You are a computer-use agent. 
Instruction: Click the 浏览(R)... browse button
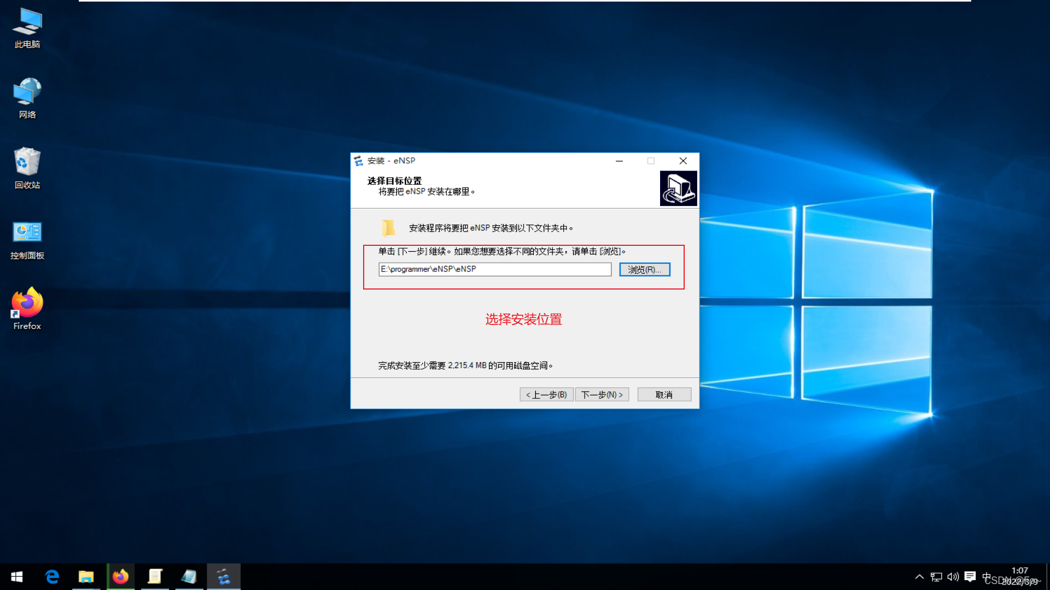[645, 269]
